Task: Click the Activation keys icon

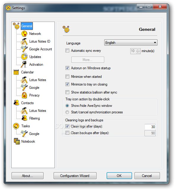Action: (x=24, y=65)
